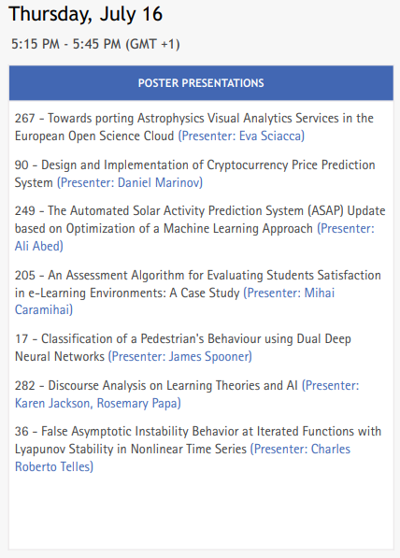This screenshot has height=558, width=400.
Task: Click presenter James Spooner link
Action: pyautogui.click(x=180, y=357)
